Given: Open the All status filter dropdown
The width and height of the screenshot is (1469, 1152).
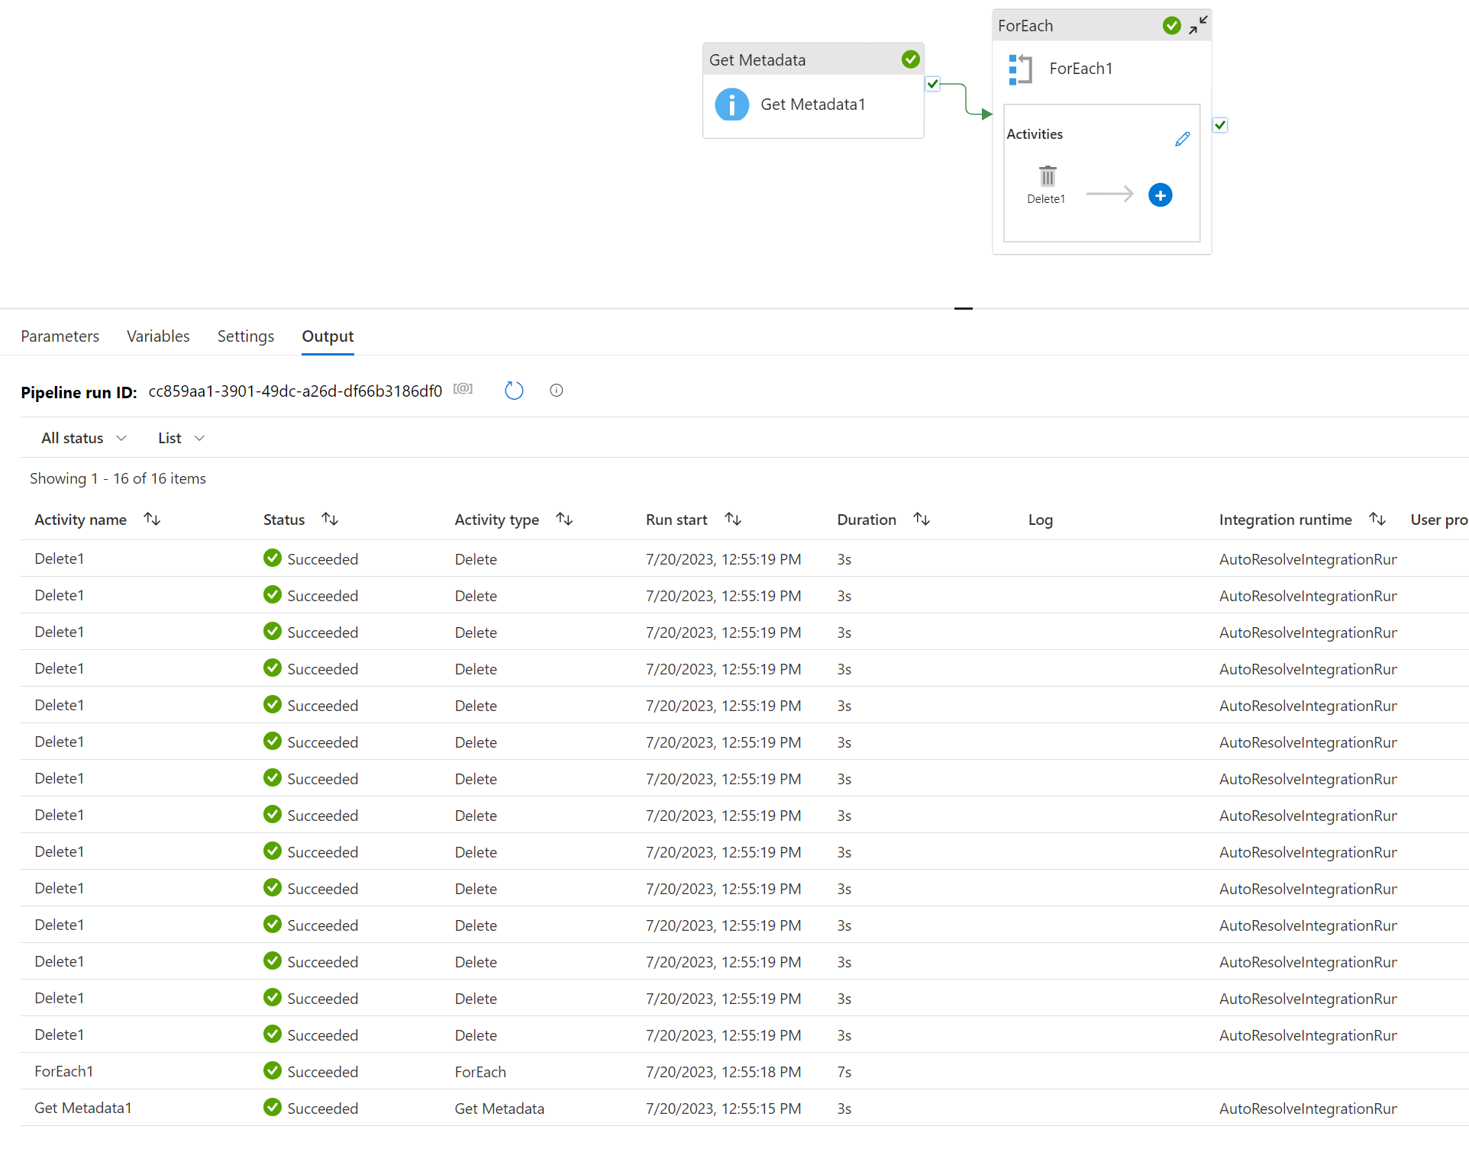Looking at the screenshot, I should 83,438.
